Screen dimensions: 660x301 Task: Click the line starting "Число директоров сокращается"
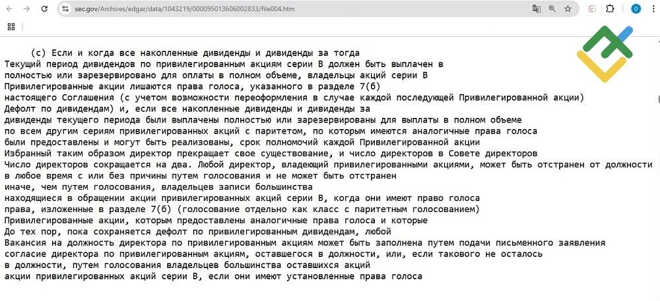(x=328, y=165)
